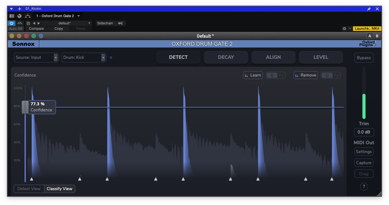Go to next preset with the right arrow
The width and height of the screenshot is (389, 205).
[x=39, y=23]
